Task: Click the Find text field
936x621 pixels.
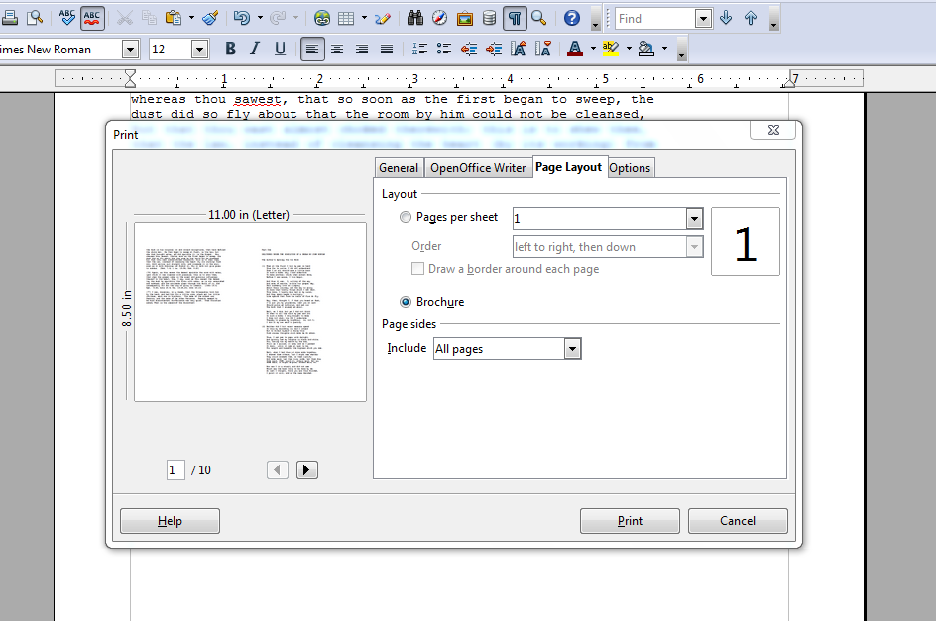Action: [x=654, y=19]
